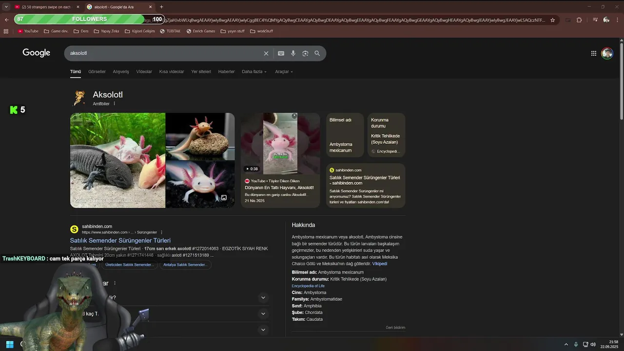This screenshot has height=351, width=624.
Task: Expand the first related question chevron
Action: 263,297
